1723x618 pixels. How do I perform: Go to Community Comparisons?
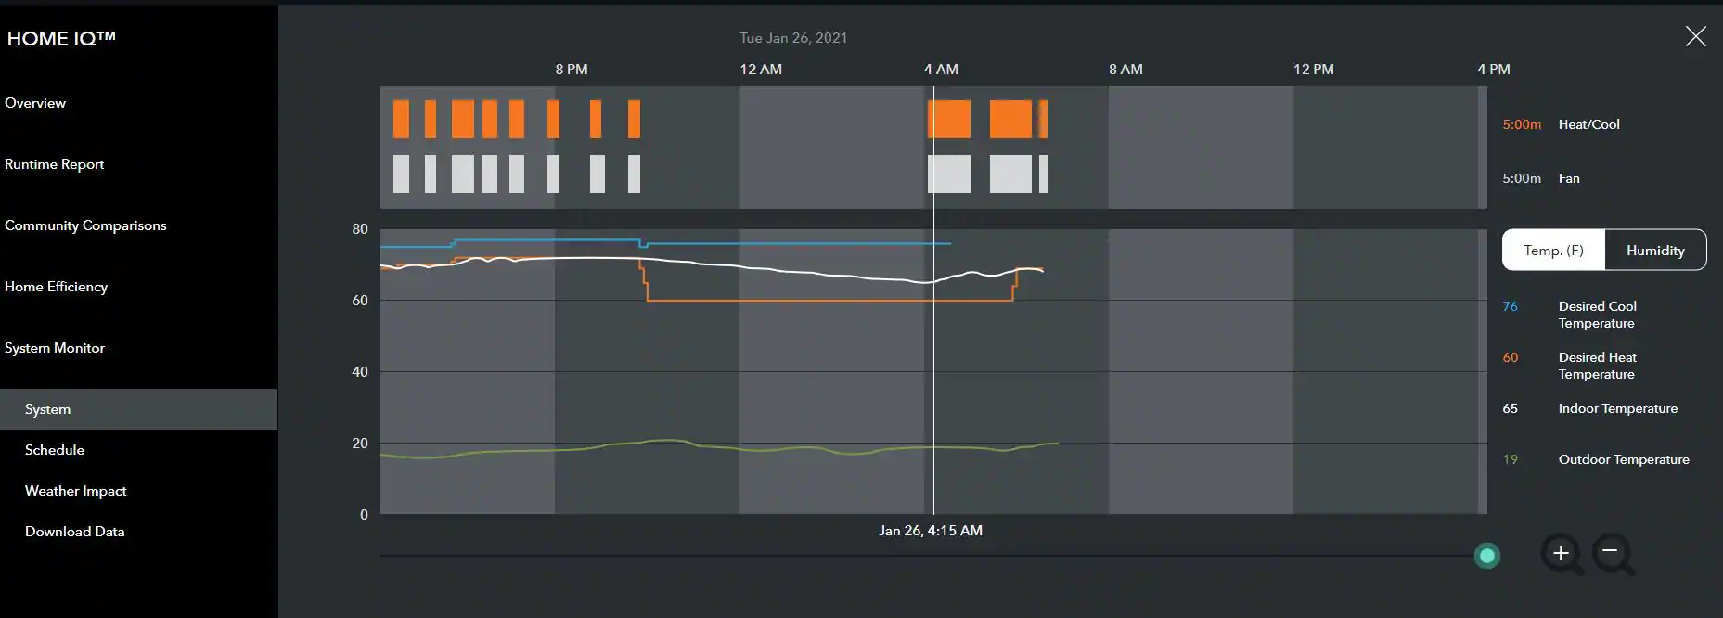click(85, 225)
